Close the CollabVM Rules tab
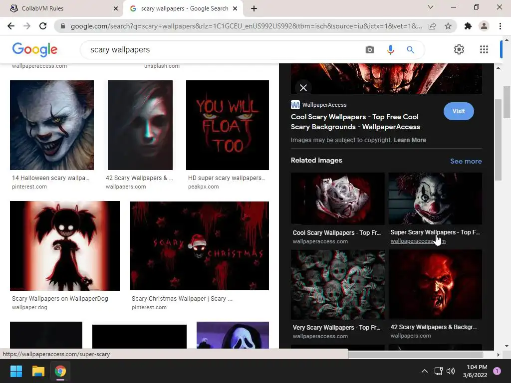 (x=116, y=8)
